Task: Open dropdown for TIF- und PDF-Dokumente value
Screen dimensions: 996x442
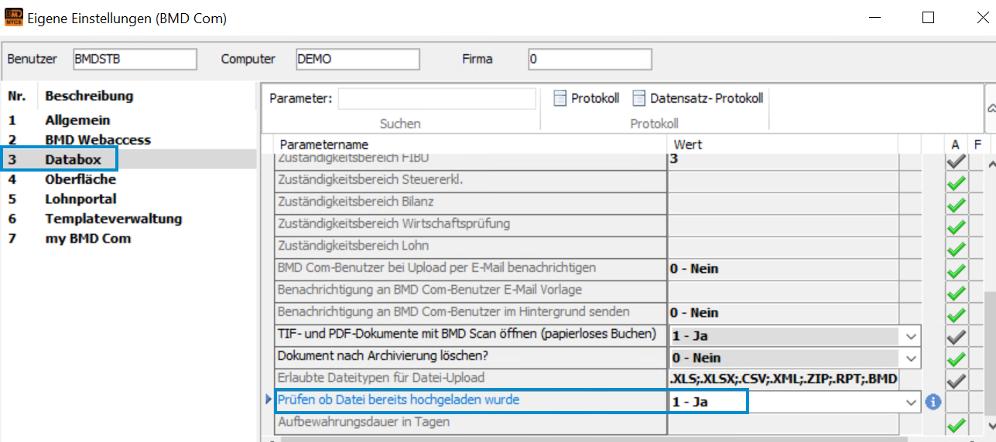Action: tap(911, 336)
